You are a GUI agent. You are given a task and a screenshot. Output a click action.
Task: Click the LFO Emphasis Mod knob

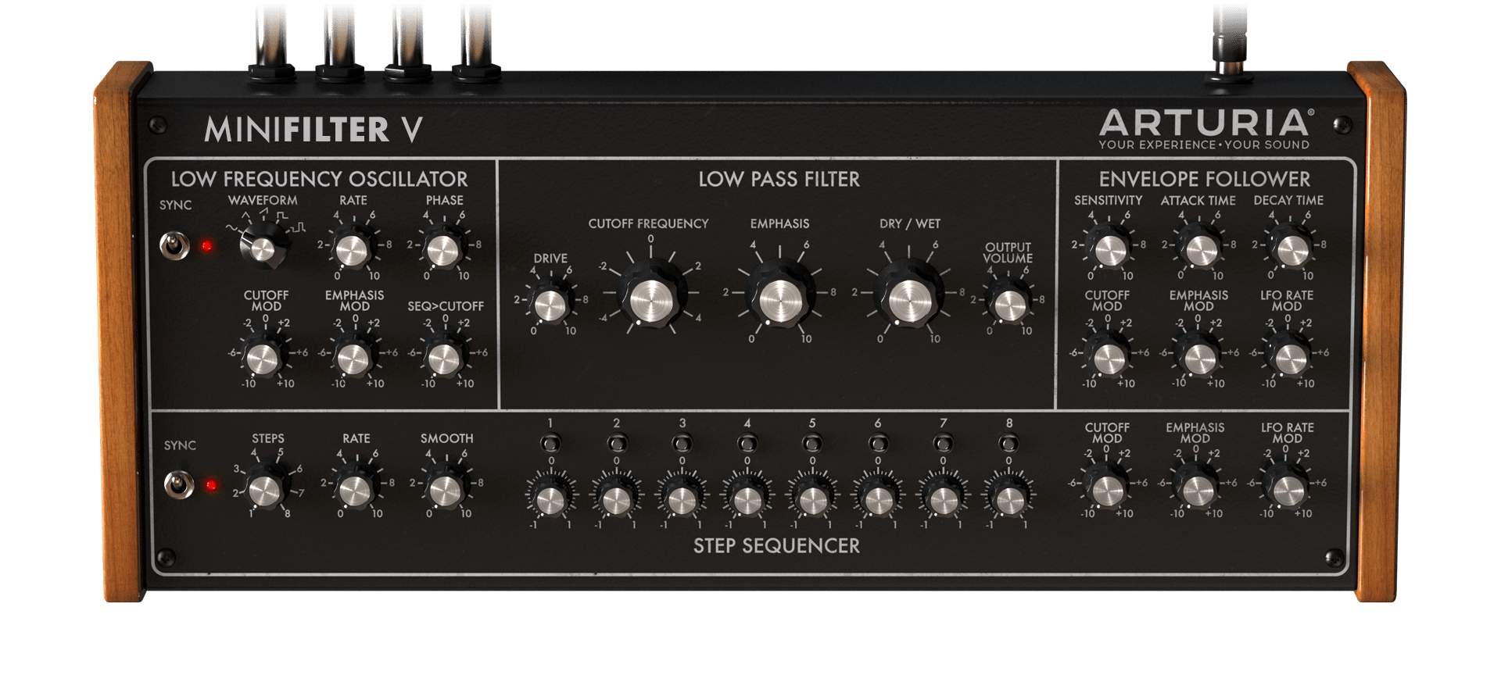point(353,358)
